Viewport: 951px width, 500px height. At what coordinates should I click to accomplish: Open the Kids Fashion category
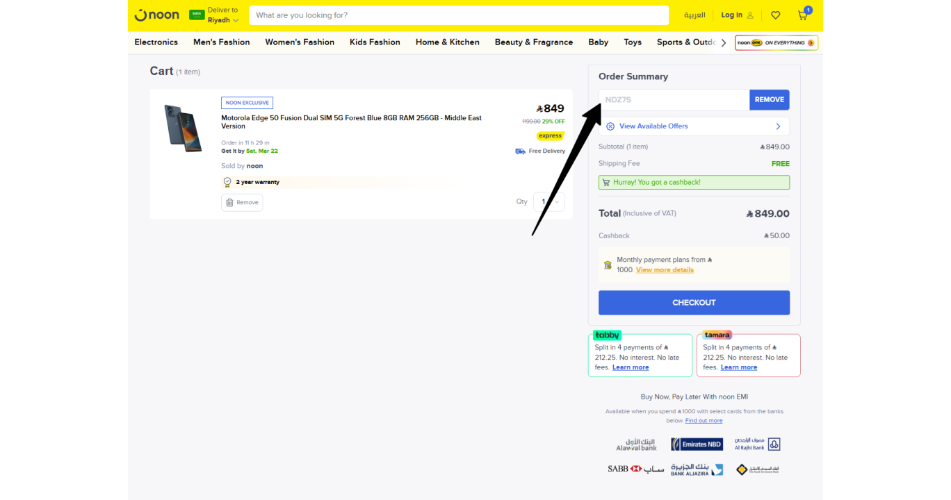pyautogui.click(x=375, y=42)
